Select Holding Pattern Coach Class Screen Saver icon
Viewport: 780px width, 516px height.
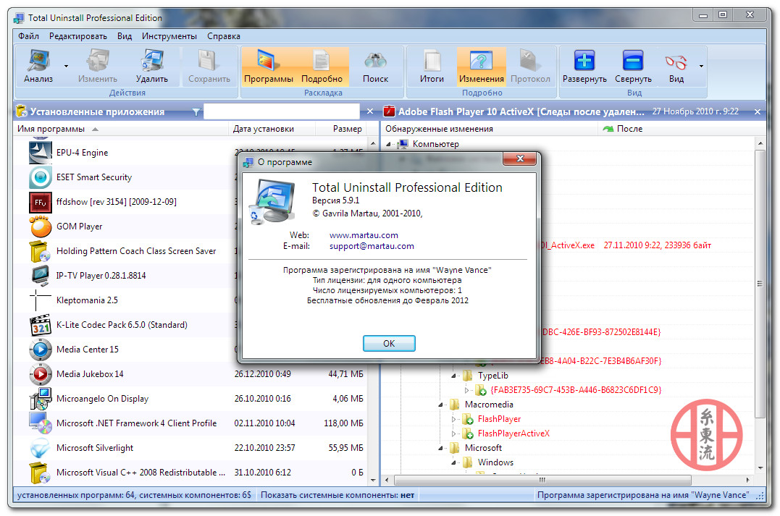(41, 251)
